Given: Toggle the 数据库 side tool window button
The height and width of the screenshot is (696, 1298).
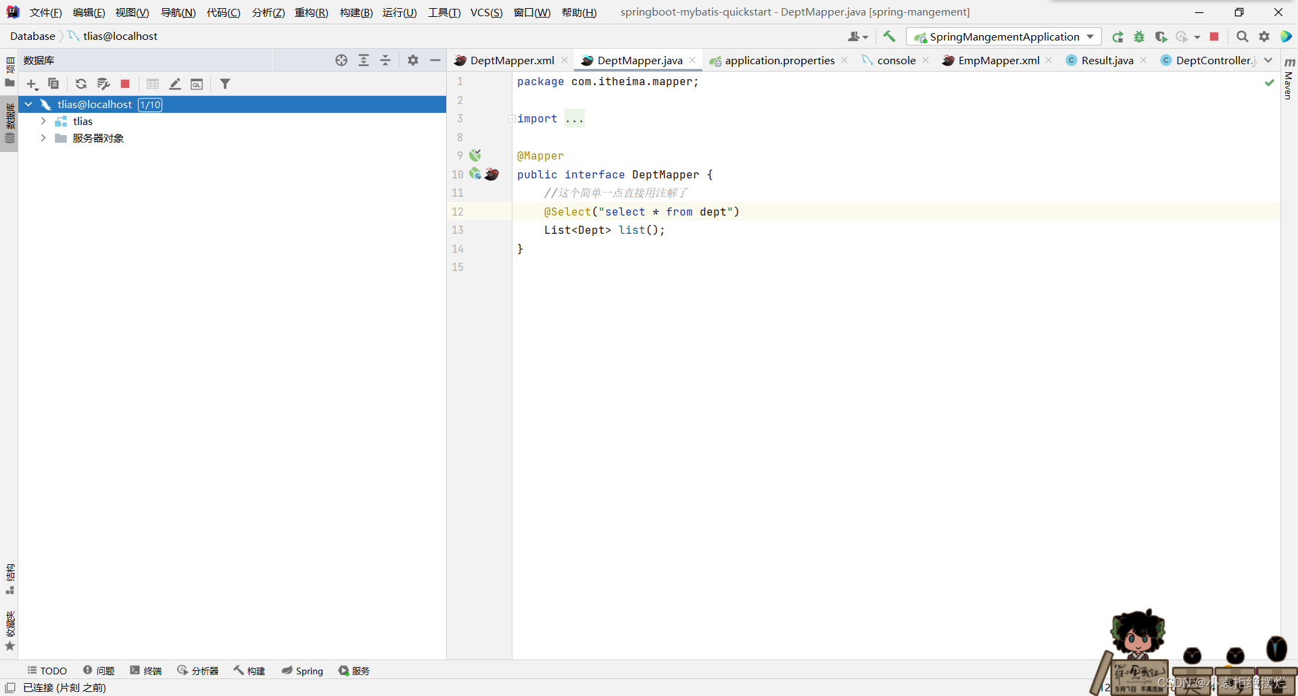Looking at the screenshot, I should (9, 124).
